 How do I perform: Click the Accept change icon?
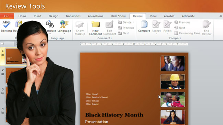click(156, 24)
